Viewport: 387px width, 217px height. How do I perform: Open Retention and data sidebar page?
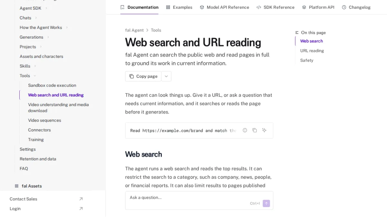38,159
